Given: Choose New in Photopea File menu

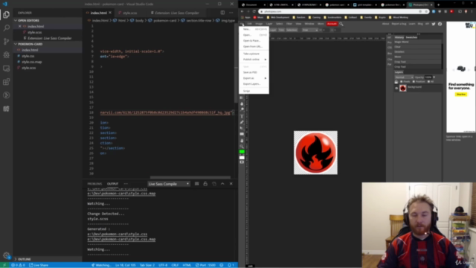Looking at the screenshot, I should (254, 29).
